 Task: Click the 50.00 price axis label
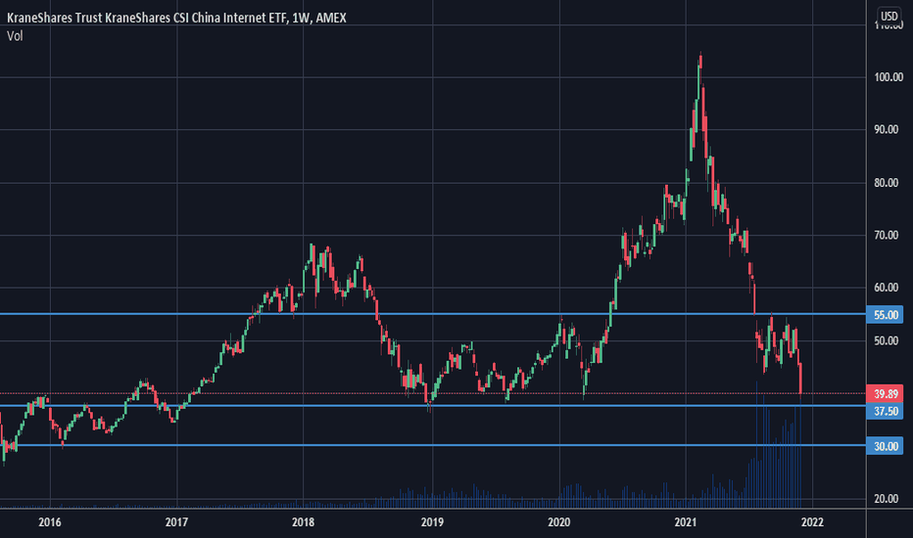(887, 340)
